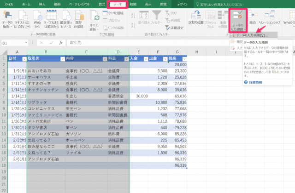Click the 並べ替え sort icon

point(144,15)
